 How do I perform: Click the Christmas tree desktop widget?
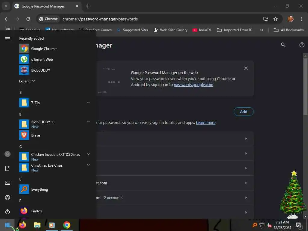pos(293,195)
